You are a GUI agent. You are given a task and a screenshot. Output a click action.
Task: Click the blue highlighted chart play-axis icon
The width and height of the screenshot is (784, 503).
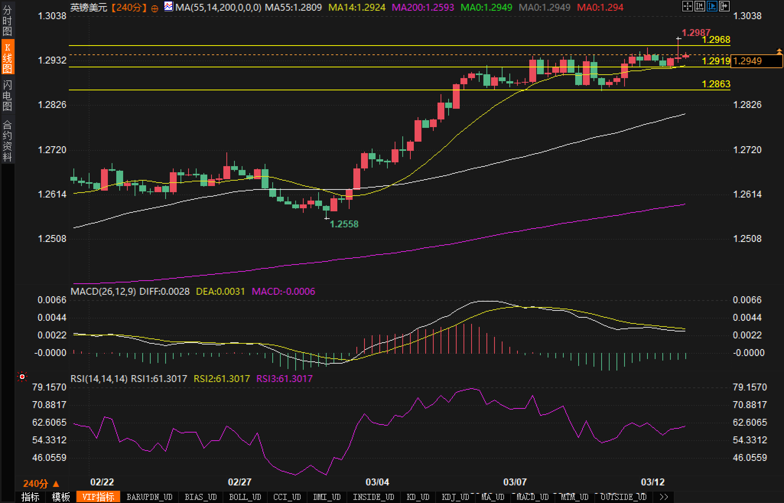[x=712, y=6]
